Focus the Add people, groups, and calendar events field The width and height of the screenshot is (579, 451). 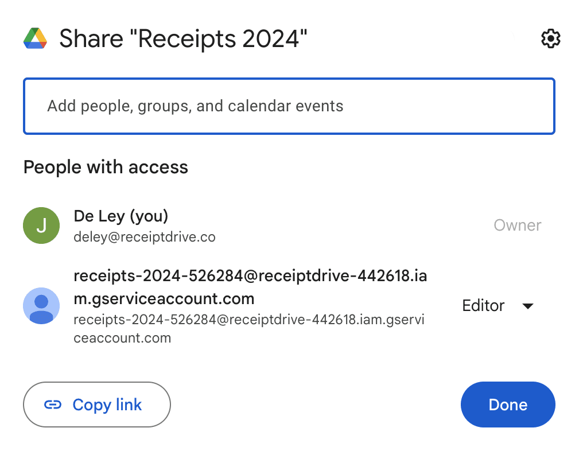pos(289,106)
